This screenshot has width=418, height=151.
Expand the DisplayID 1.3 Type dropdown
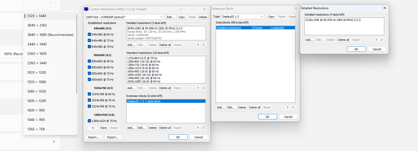pos(242,17)
